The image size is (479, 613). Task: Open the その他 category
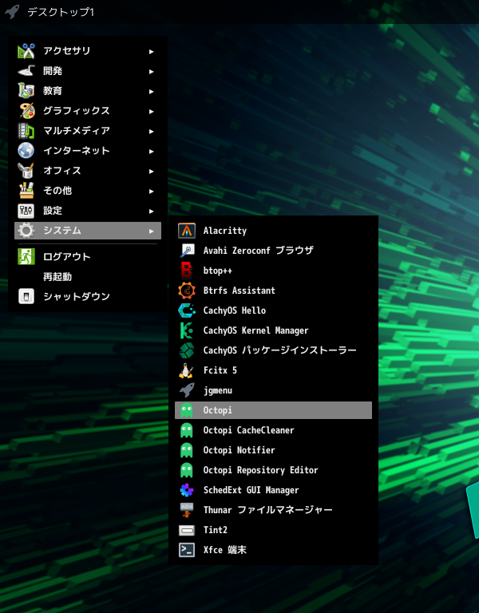(88, 191)
